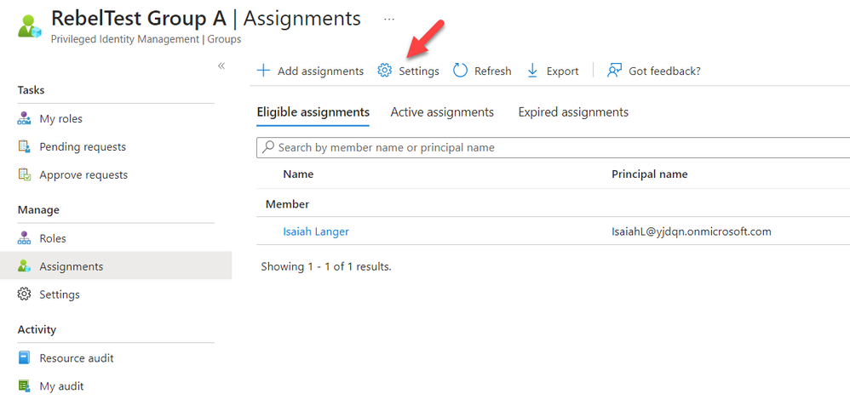
Task: Open Resource audit icon under Activity
Action: pyautogui.click(x=24, y=358)
